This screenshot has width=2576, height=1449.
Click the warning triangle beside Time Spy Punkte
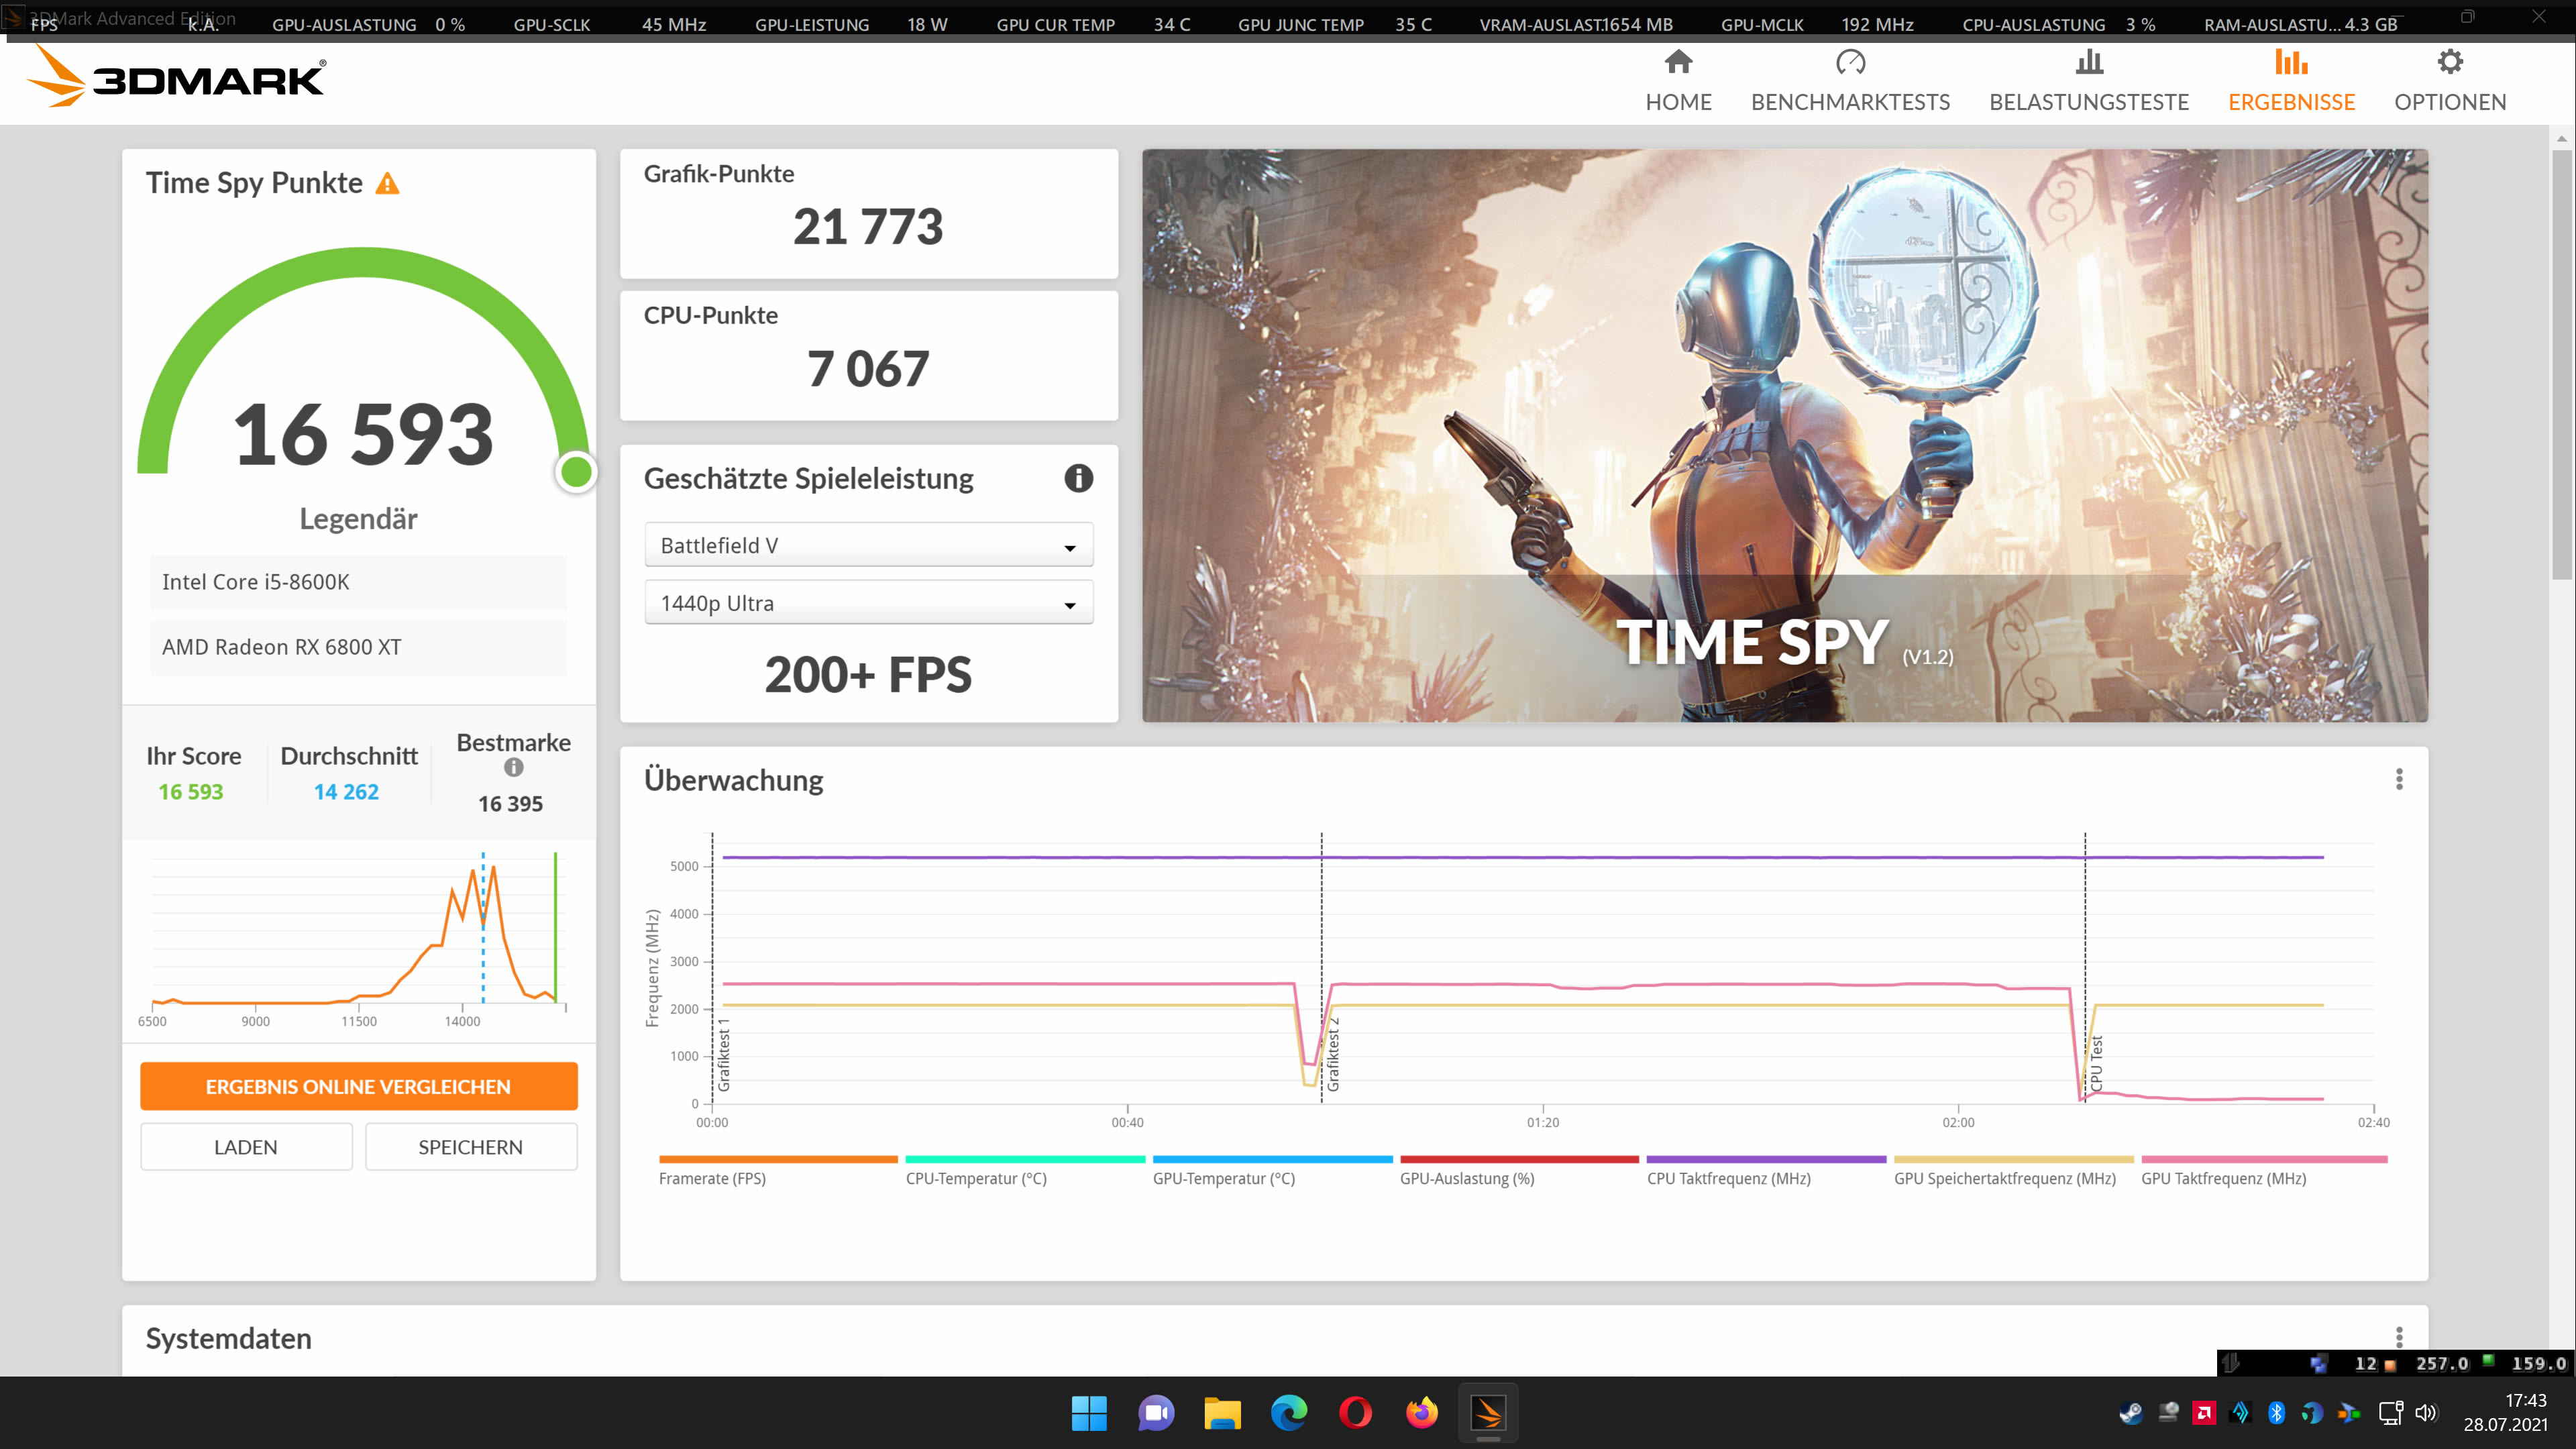click(x=388, y=182)
